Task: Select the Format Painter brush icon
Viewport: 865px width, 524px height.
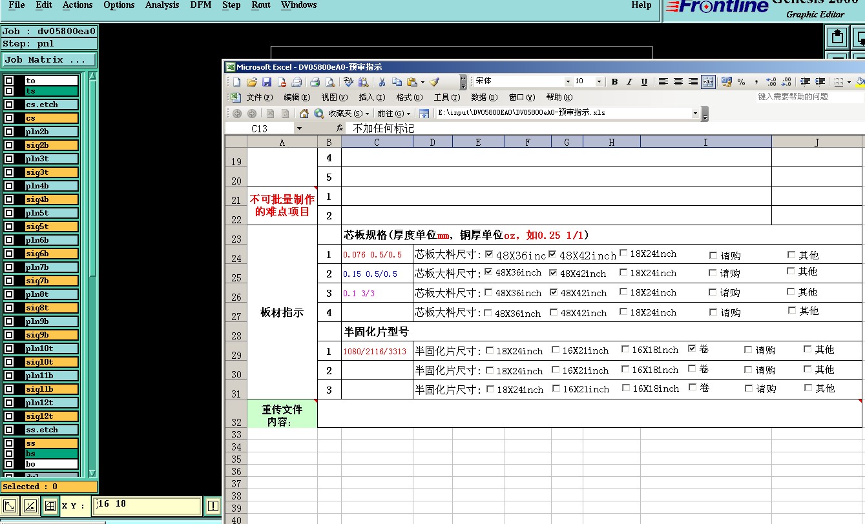Action: coord(434,82)
